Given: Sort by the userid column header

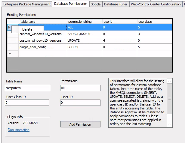Looking at the screenshot, I should pyautogui.click(x=119, y=22).
